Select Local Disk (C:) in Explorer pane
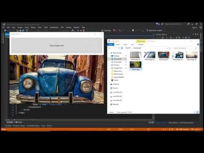 coord(117,92)
